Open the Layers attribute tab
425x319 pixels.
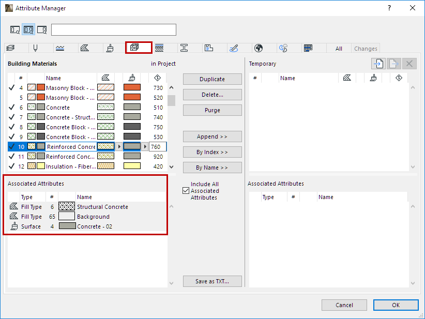10,48
